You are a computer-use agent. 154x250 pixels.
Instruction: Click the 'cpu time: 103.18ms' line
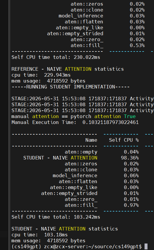pyautogui.click(x=40, y=235)
